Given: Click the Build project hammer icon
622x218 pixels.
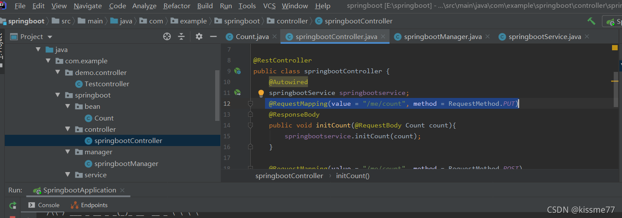Looking at the screenshot, I should coord(591,21).
